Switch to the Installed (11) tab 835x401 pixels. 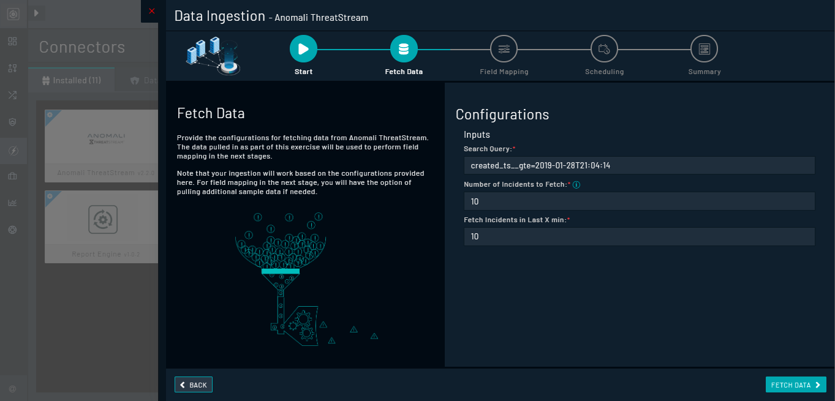click(x=71, y=80)
